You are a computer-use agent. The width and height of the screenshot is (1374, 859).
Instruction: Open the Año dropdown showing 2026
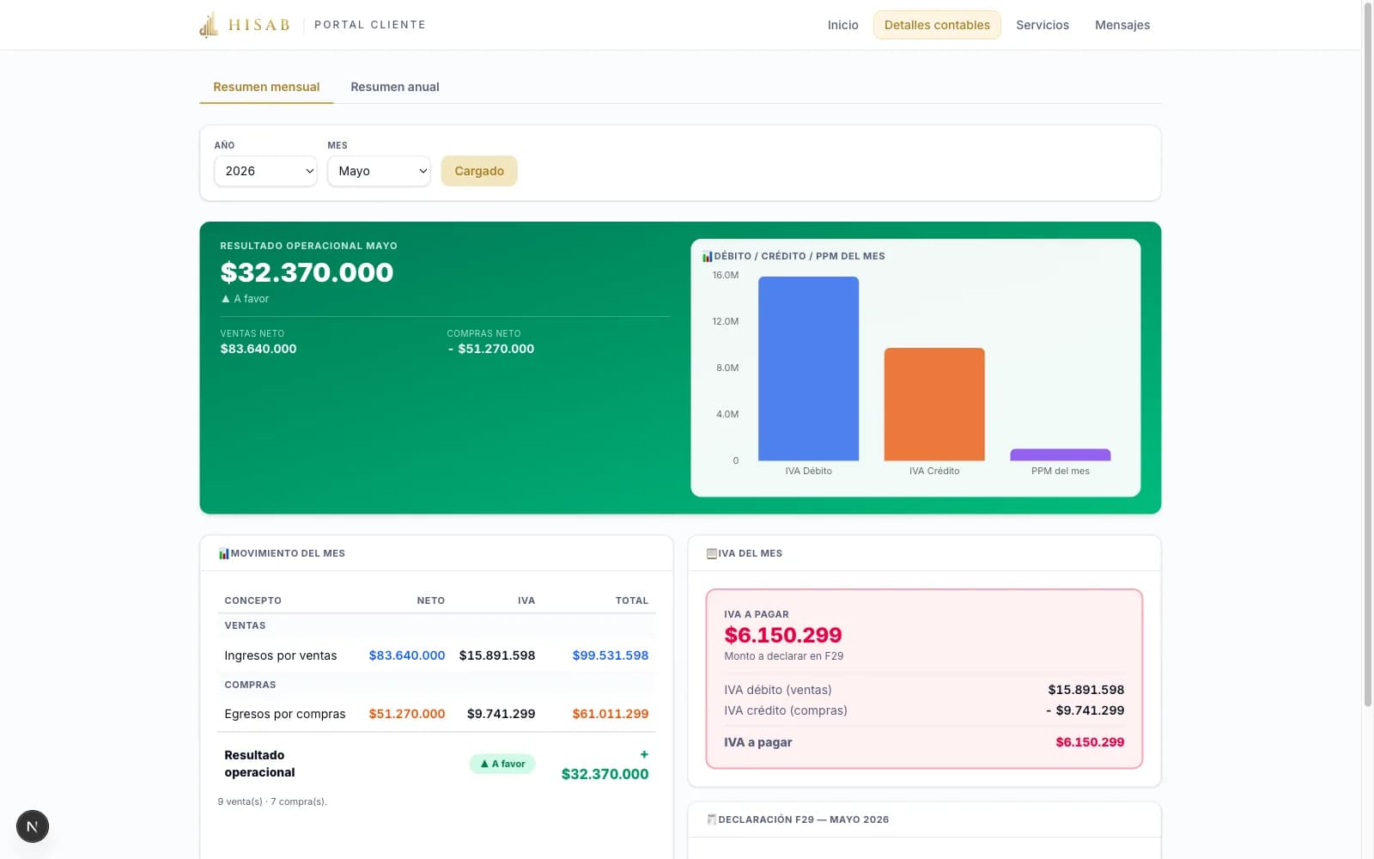[265, 171]
